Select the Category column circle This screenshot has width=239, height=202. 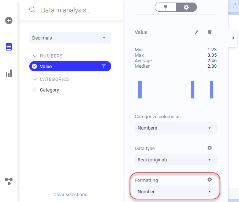tap(34, 90)
